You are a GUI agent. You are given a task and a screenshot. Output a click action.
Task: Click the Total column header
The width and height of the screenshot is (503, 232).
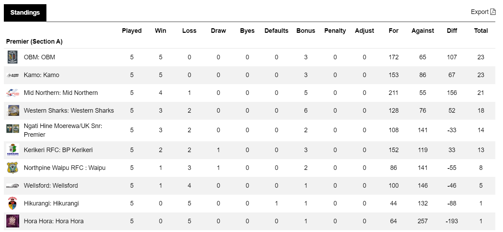(x=481, y=31)
